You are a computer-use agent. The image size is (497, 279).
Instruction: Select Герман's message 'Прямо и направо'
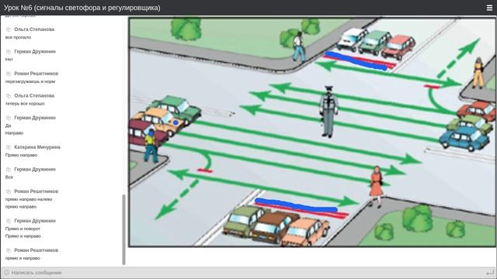(23, 236)
